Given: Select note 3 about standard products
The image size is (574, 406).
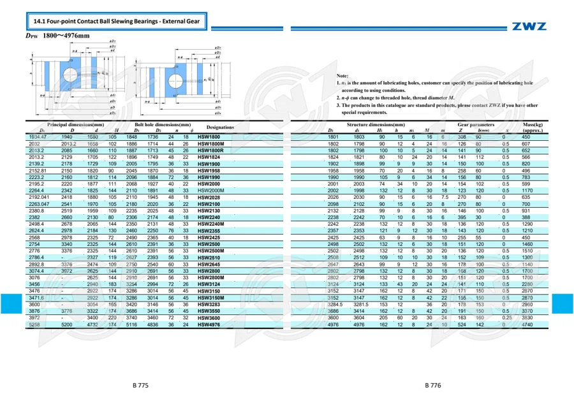Looking at the screenshot, I should coord(437,108).
